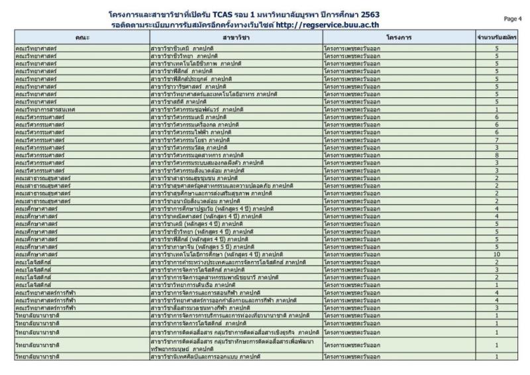Click the คณะวิทยาการสารสนเทศ faculty cell
Viewport: 530px width, 375px height.
45,109
